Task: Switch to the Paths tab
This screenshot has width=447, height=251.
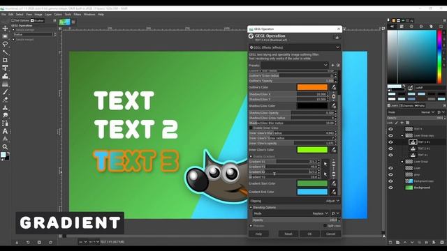Action: (420, 106)
